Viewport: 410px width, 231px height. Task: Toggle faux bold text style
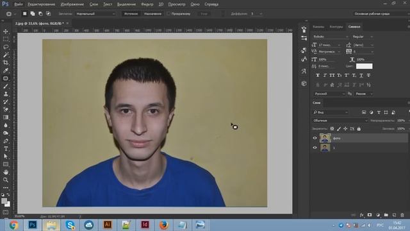point(318,76)
